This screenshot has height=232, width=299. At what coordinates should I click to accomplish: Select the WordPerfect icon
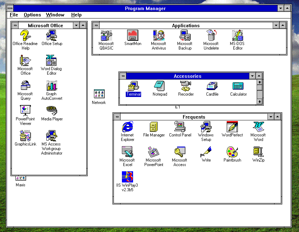pyautogui.click(x=232, y=127)
